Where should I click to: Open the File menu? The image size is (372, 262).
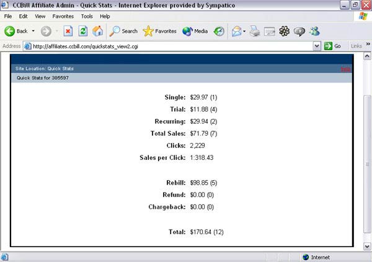[8, 16]
